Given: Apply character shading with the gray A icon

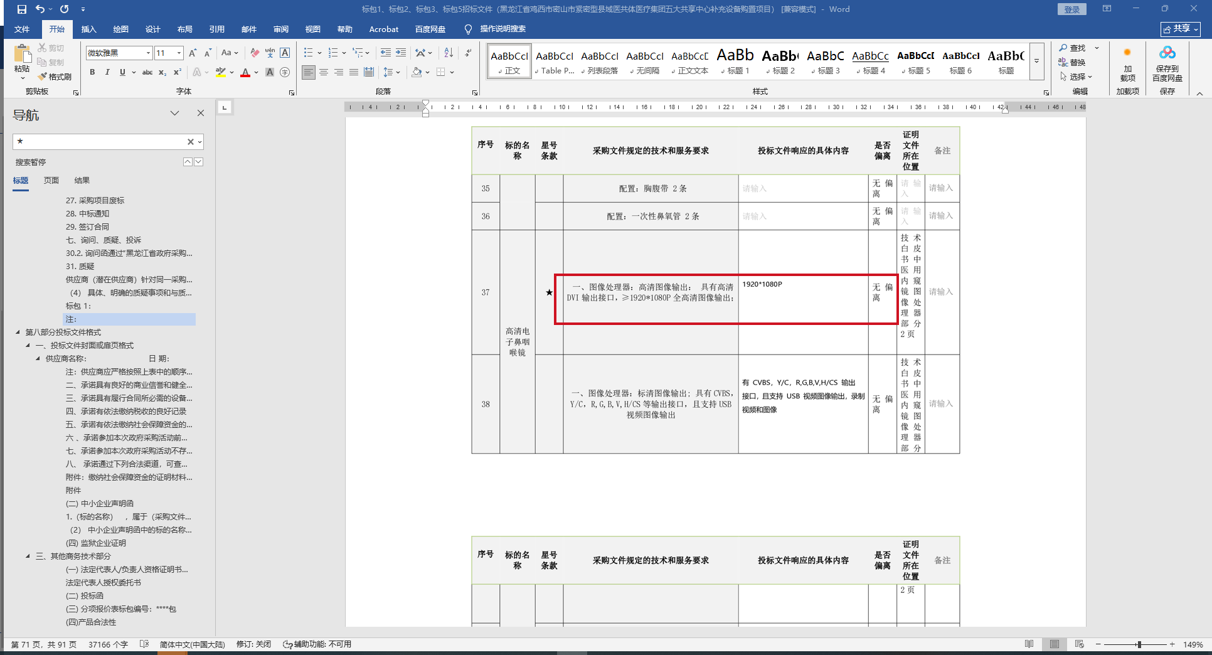Looking at the screenshot, I should (270, 72).
